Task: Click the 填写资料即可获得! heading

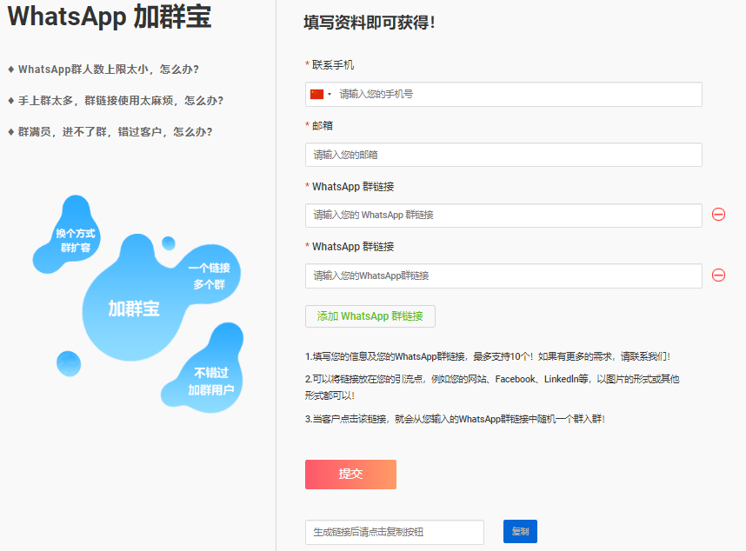Action: click(369, 23)
